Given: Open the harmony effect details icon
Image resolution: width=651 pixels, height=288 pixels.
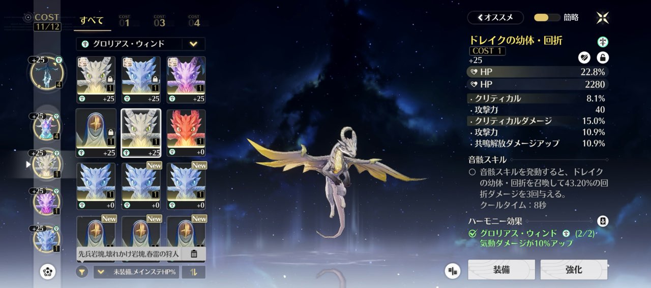Looking at the screenshot, I should pos(602,221).
